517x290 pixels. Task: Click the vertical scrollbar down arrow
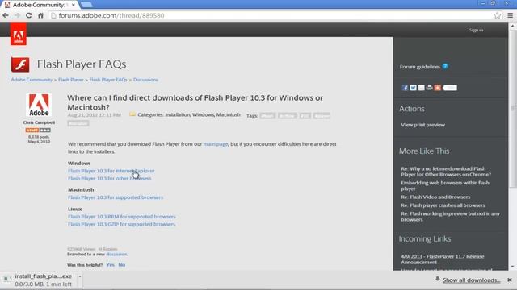(x=512, y=267)
